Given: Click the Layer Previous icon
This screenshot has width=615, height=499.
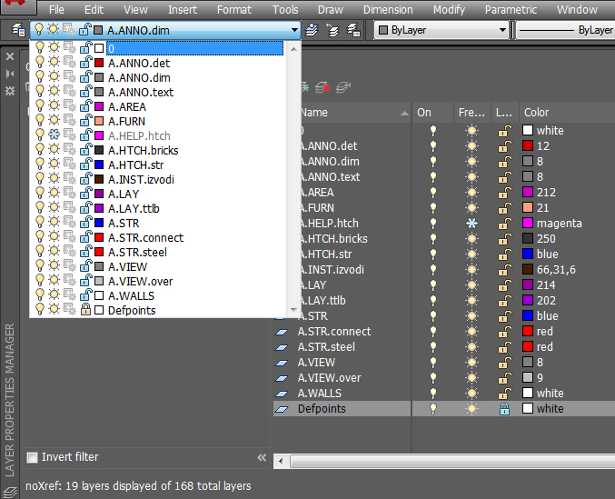Looking at the screenshot, I should tap(333, 30).
